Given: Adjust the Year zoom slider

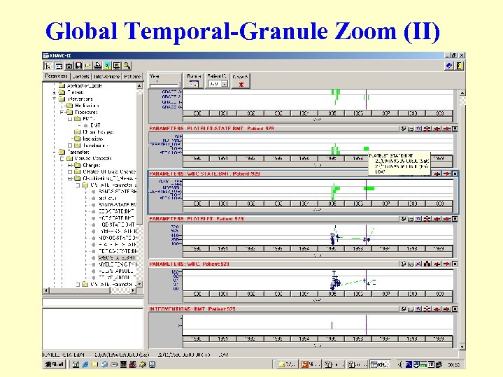Looking at the screenshot, I should (x=164, y=84).
